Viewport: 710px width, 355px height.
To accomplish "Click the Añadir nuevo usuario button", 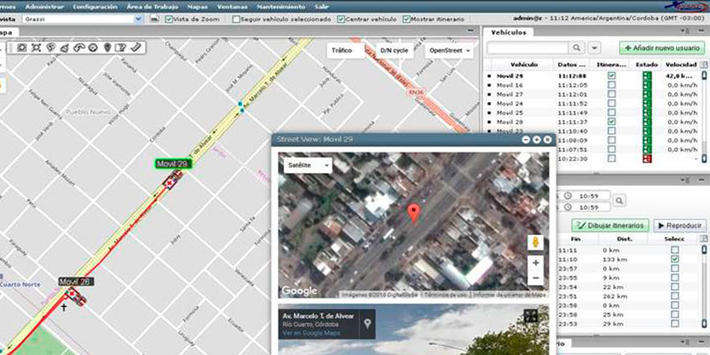I will (661, 49).
